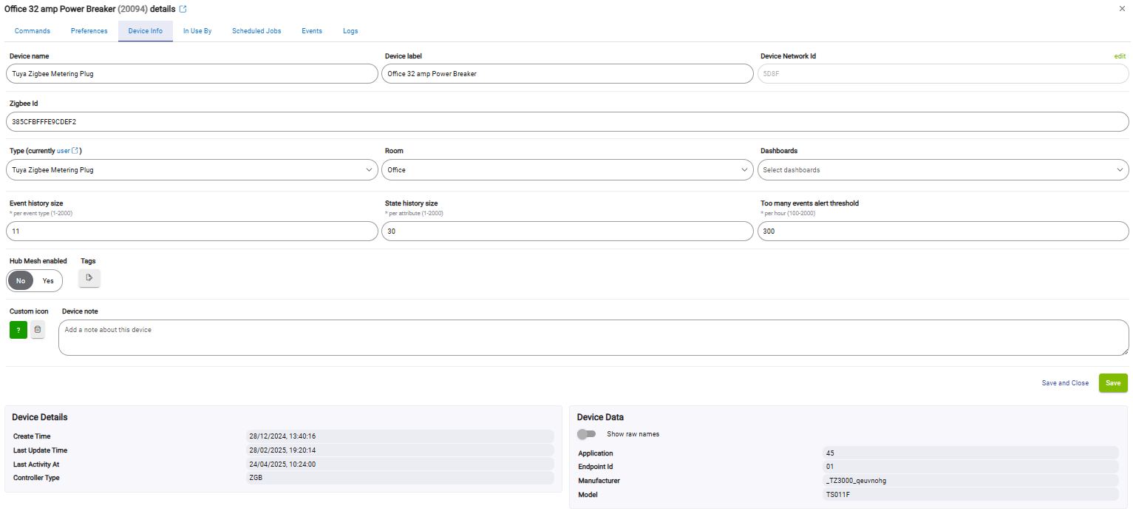
Task: Open the Type dropdown for Tuya Zigbee Metering Plug
Action: click(x=192, y=170)
